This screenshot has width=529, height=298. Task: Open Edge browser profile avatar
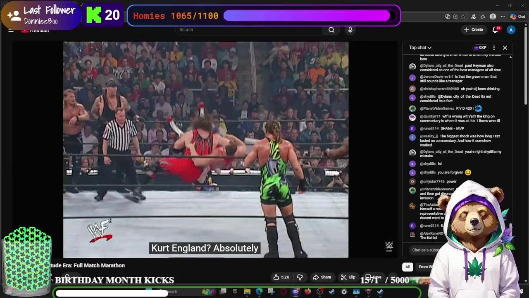[x=493, y=17]
